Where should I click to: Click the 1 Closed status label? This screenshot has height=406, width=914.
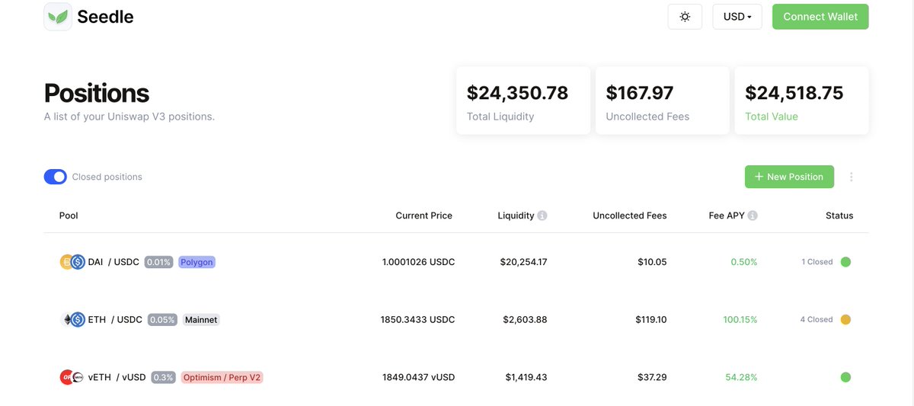coord(817,262)
